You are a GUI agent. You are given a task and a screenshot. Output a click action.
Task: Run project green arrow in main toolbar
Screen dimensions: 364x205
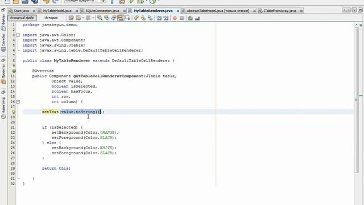coord(131,1)
